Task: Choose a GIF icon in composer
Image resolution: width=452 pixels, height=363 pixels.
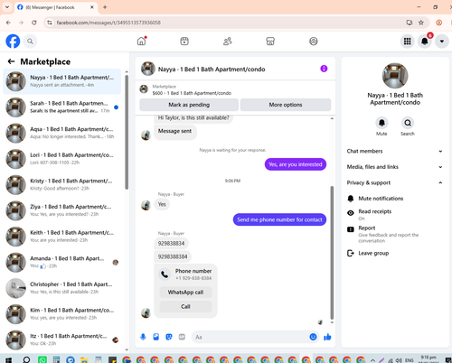Action: pyautogui.click(x=182, y=337)
